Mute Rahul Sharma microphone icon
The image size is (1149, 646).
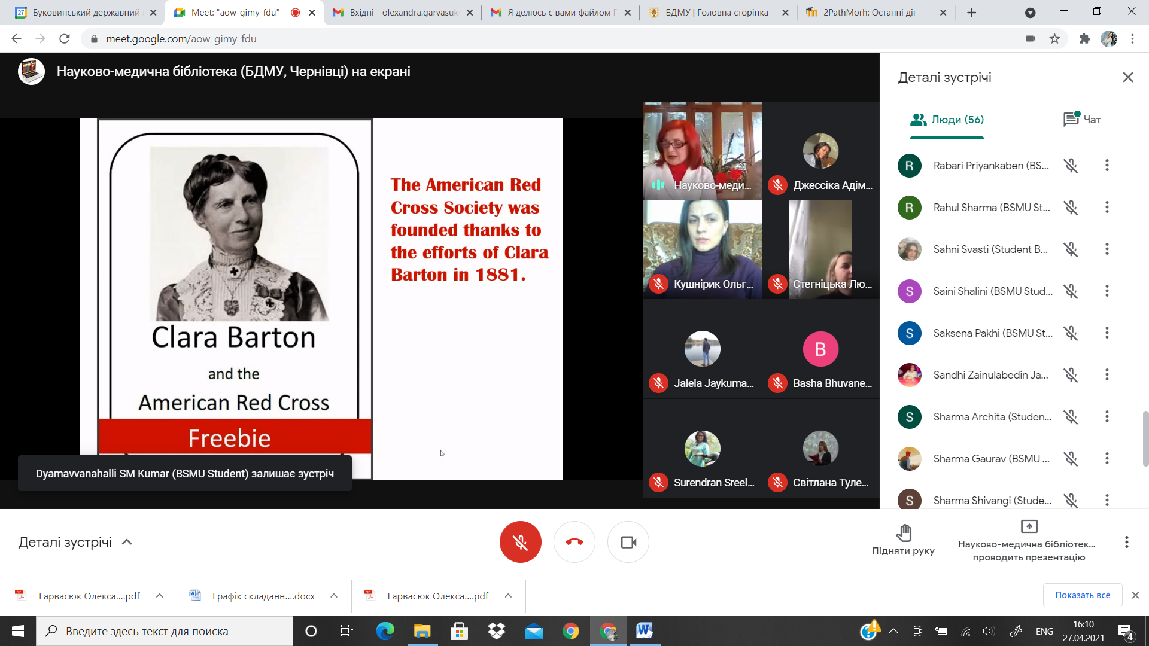[1071, 208]
